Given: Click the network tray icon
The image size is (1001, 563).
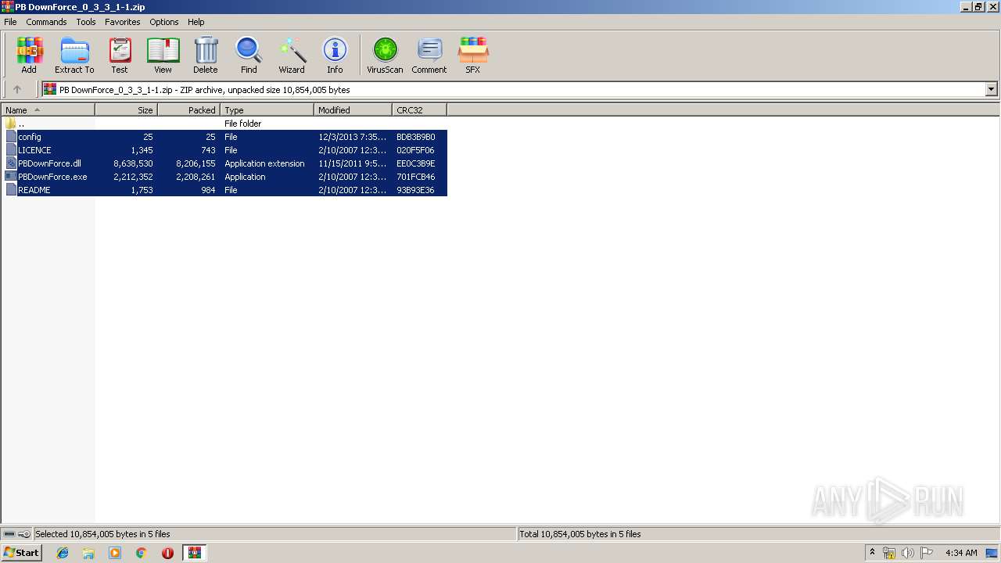Looking at the screenshot, I should (889, 553).
